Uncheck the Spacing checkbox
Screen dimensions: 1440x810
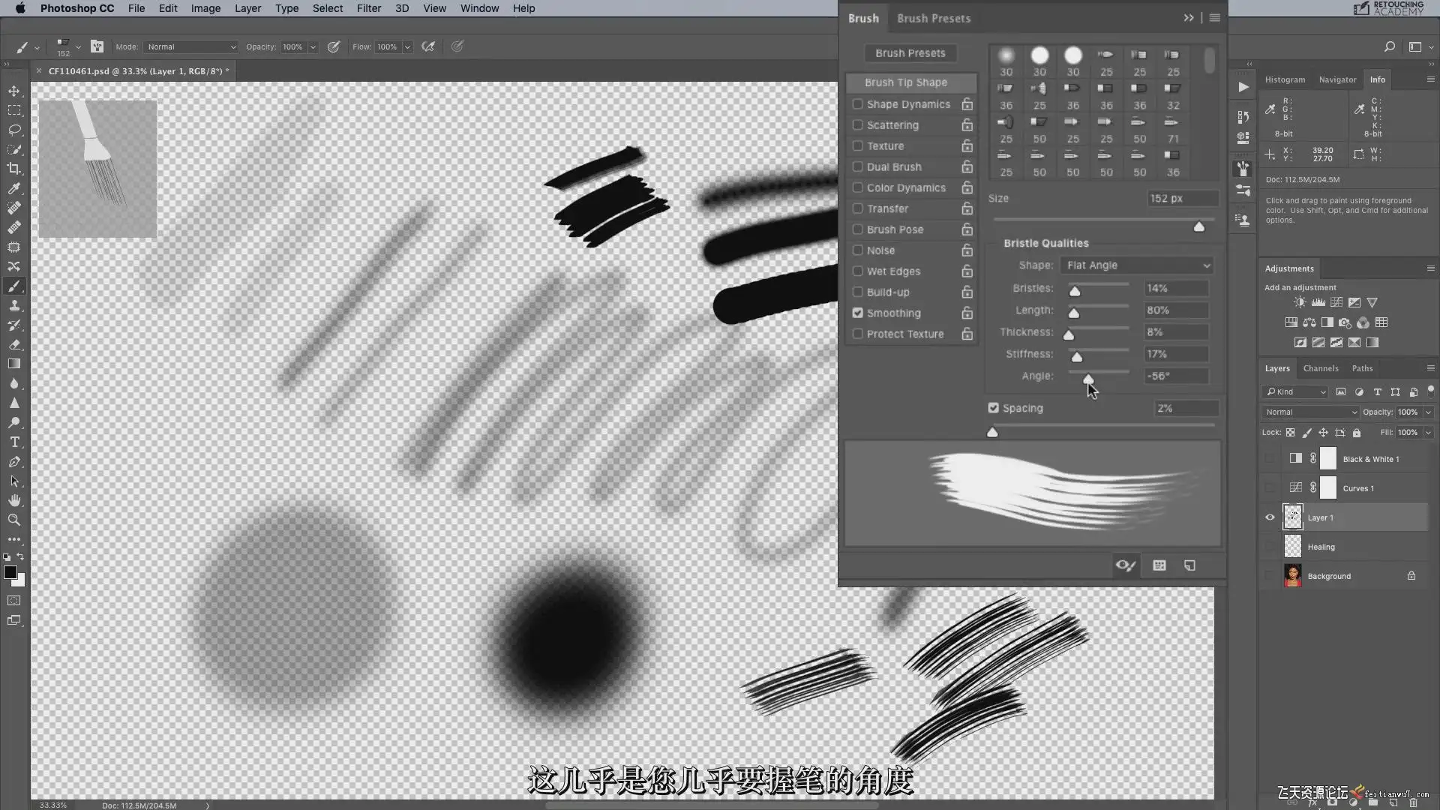[994, 408]
